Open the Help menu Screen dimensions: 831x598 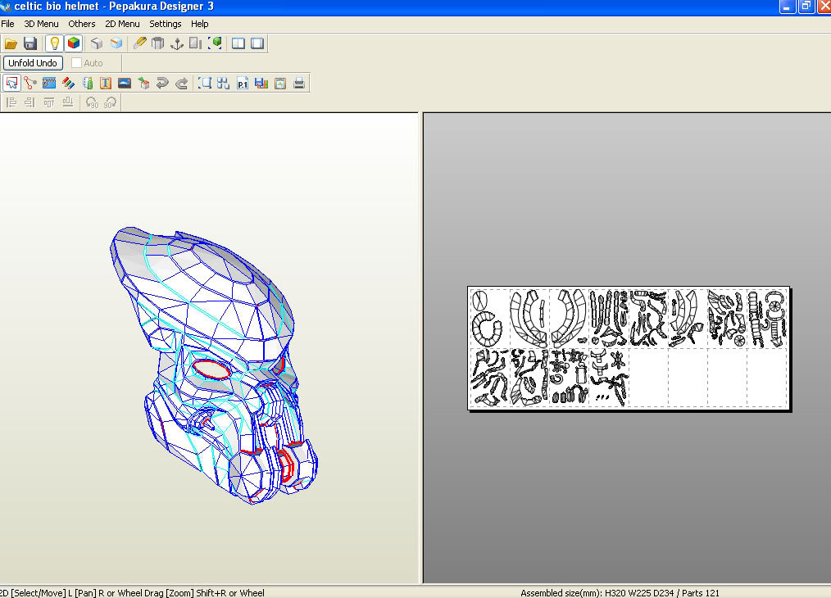200,24
